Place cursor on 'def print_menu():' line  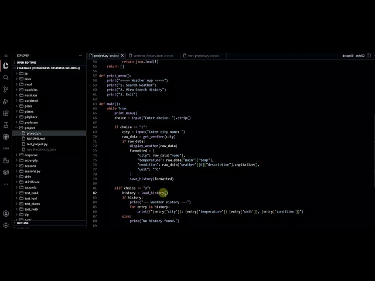tap(115, 76)
